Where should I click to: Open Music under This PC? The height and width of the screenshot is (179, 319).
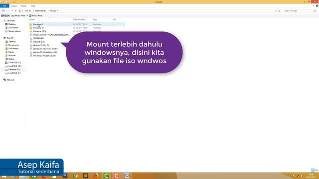11,52
